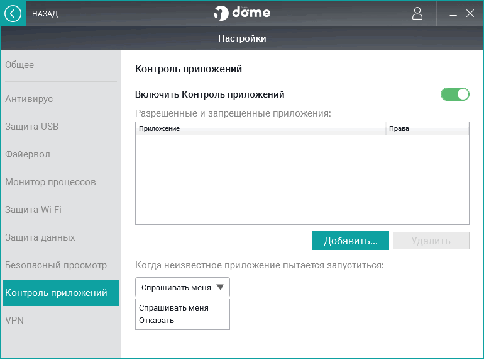484x359 pixels.
Task: Disable the Контроль приложений toggle switch
Action: point(455,94)
